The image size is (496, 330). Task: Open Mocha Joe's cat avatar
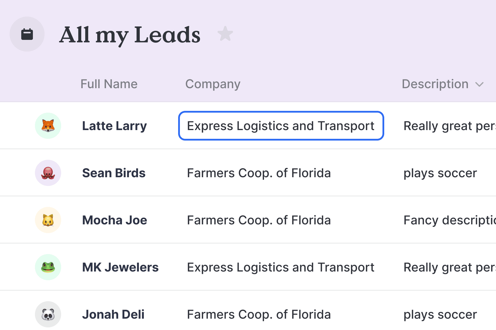pos(48,220)
